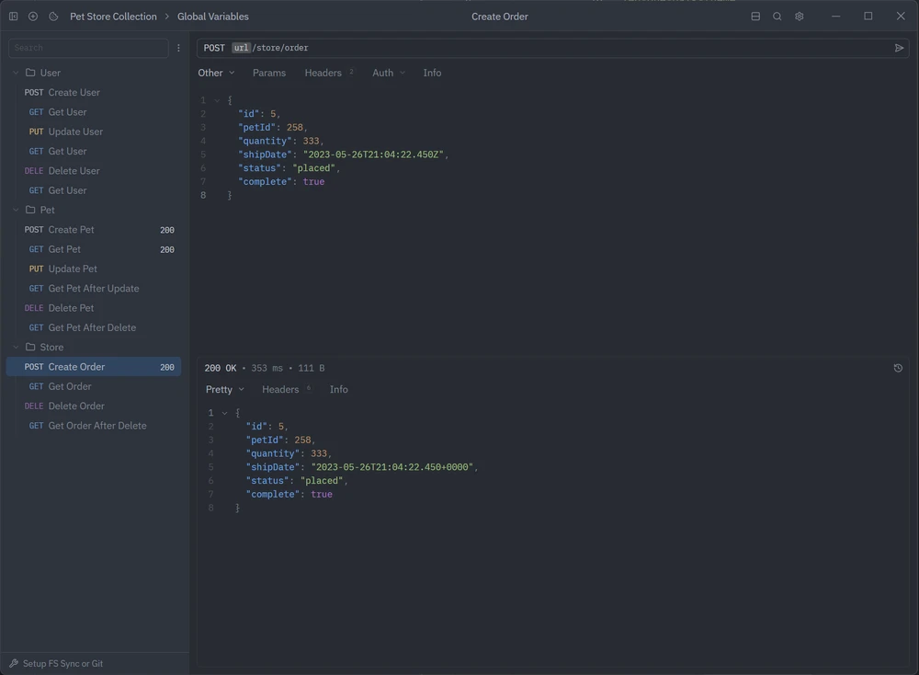
Task: Click the url variable chip
Action: coord(241,48)
